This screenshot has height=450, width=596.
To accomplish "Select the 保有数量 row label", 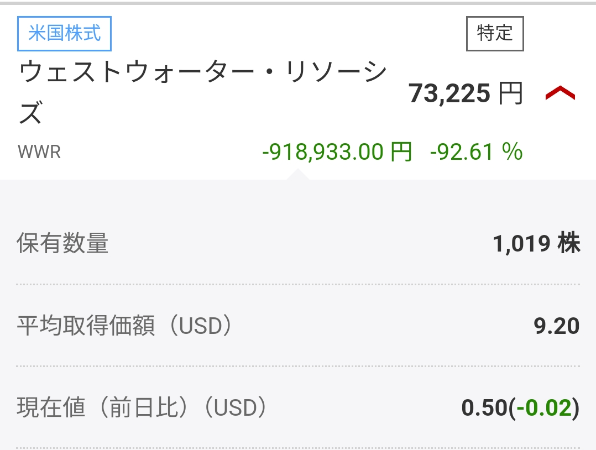I will (x=62, y=244).
